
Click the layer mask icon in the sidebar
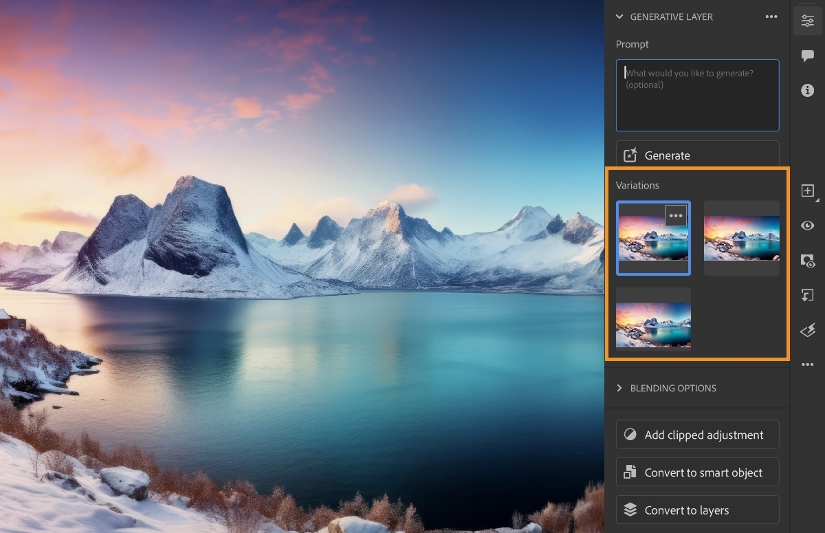tap(808, 261)
